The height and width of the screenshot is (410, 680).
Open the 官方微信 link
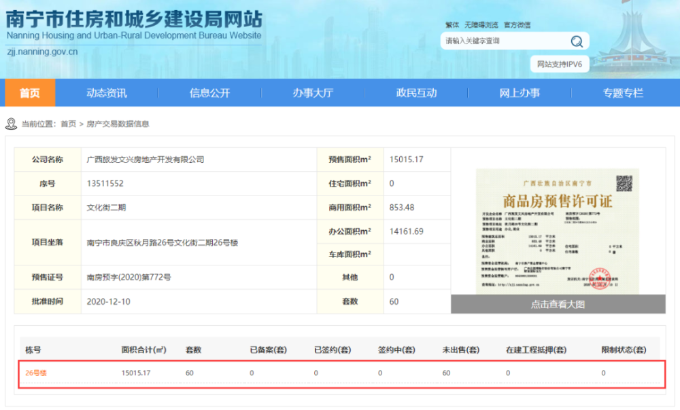[517, 25]
